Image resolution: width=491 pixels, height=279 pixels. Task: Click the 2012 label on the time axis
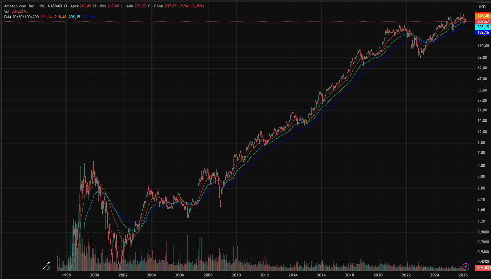[265, 275]
